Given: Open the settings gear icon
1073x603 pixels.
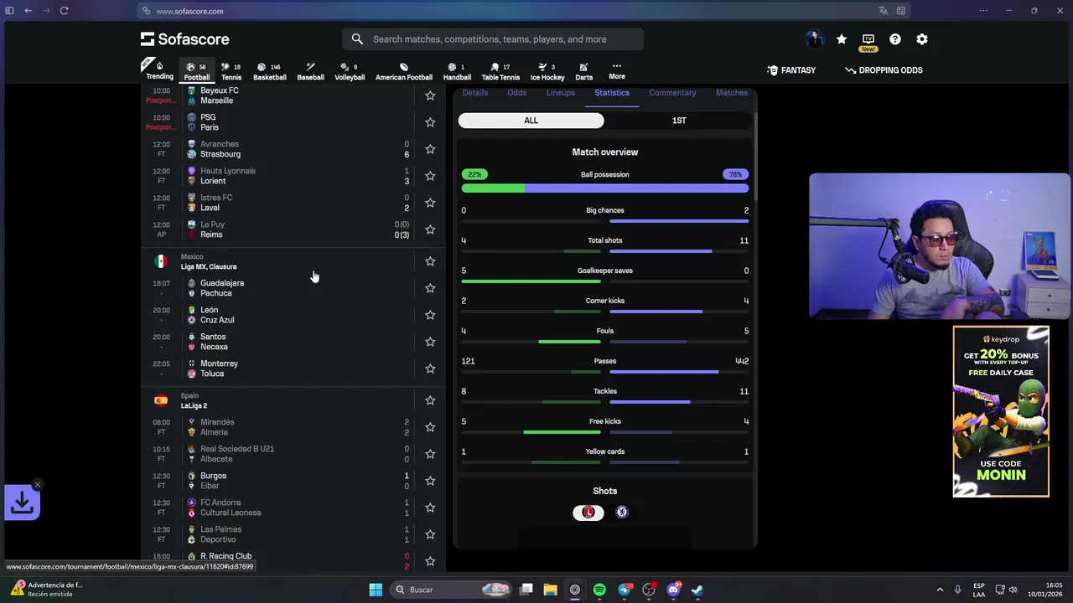Looking at the screenshot, I should pos(922,39).
